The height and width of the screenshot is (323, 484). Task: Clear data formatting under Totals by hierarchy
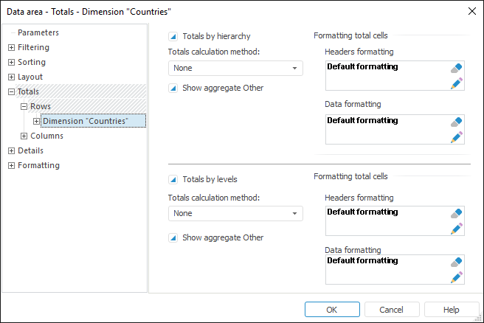click(x=457, y=122)
